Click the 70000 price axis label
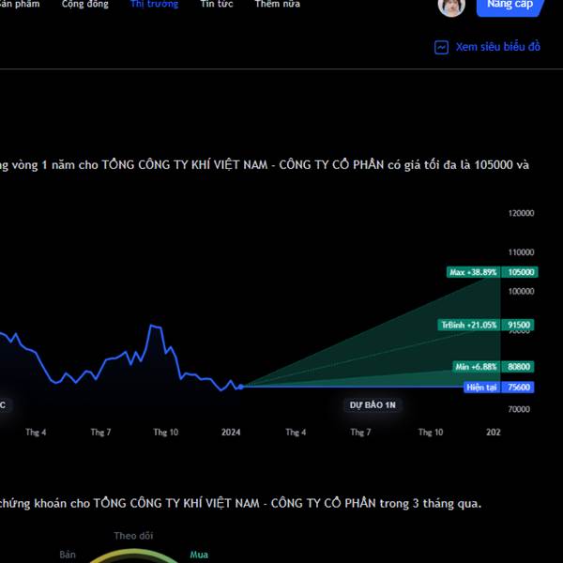This screenshot has width=563, height=563. [x=519, y=409]
